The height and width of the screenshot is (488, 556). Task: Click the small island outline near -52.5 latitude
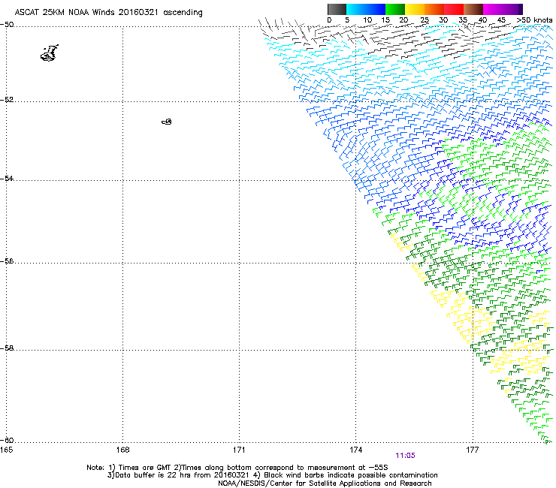167,122
